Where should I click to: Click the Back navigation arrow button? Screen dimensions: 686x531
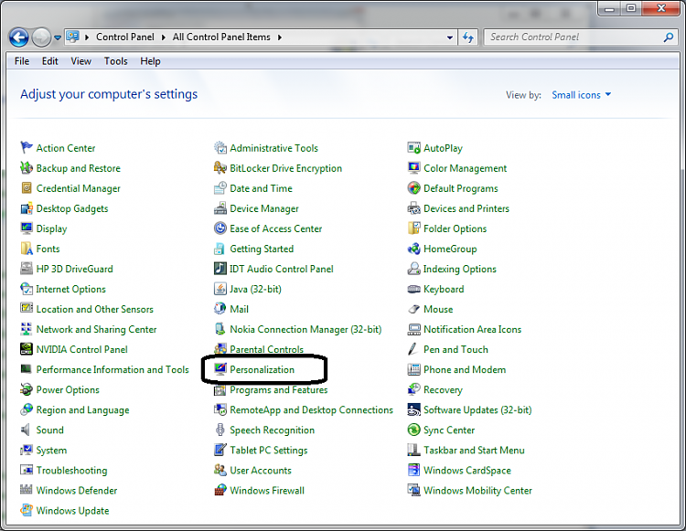19,37
